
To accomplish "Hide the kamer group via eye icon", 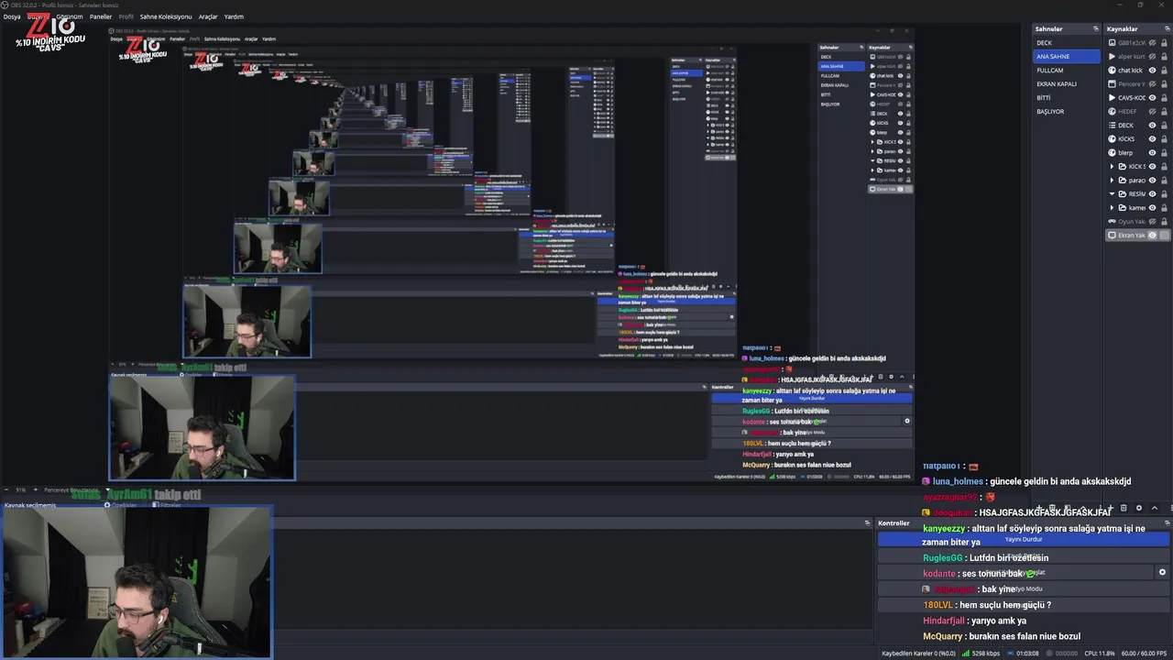I will coord(1153,208).
